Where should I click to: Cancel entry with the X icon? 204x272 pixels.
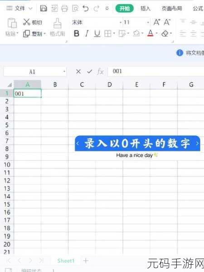click(78, 72)
